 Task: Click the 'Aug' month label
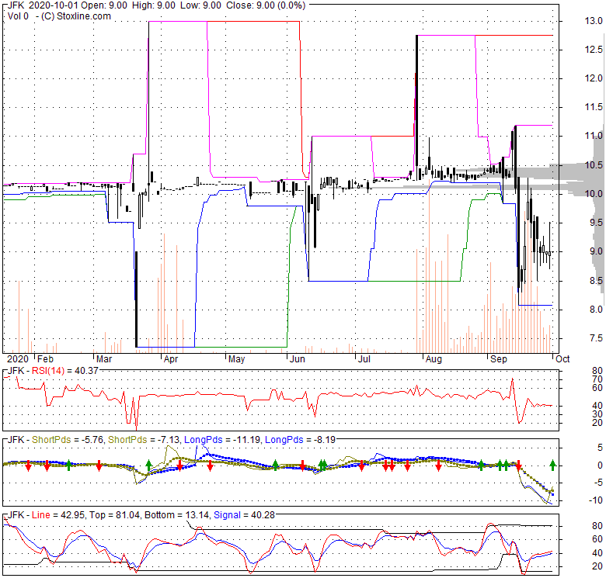[434, 359]
